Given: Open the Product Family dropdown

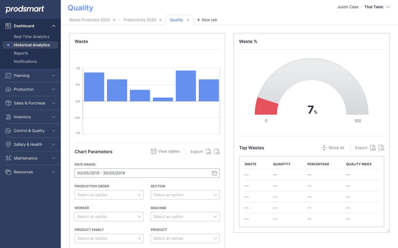Looking at the screenshot, I should (109, 238).
